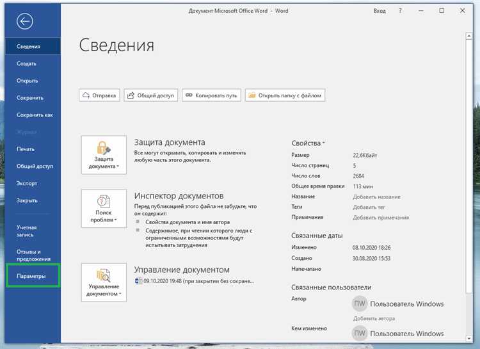Click the Число слов value 2684
Screen dimensions: 480x349
[358, 176]
